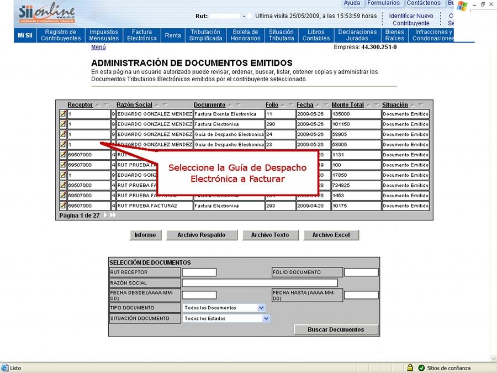Click the Archivo Respaldo button
The width and height of the screenshot is (497, 373).
(202, 235)
